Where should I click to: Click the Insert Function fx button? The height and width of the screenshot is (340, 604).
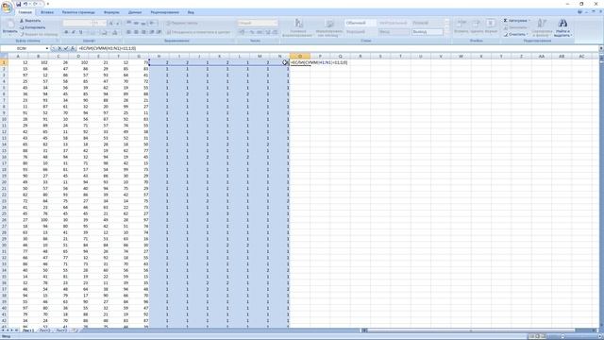click(73, 48)
